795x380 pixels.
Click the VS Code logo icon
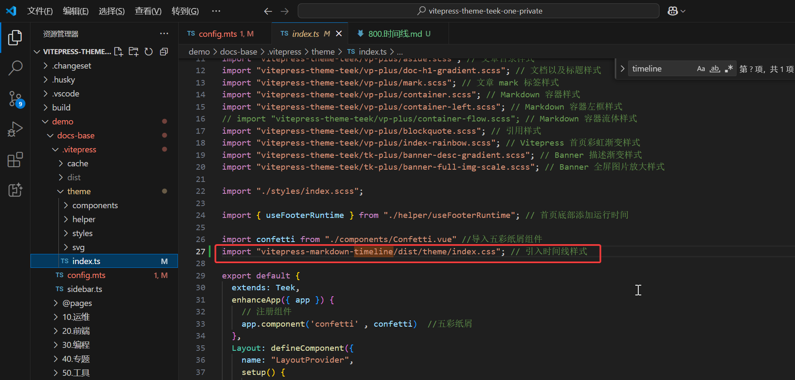coord(11,11)
